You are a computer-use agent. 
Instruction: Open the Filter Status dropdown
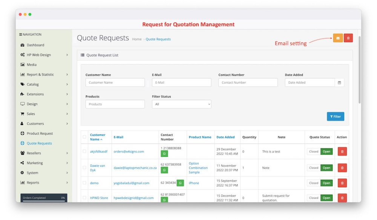point(181,104)
